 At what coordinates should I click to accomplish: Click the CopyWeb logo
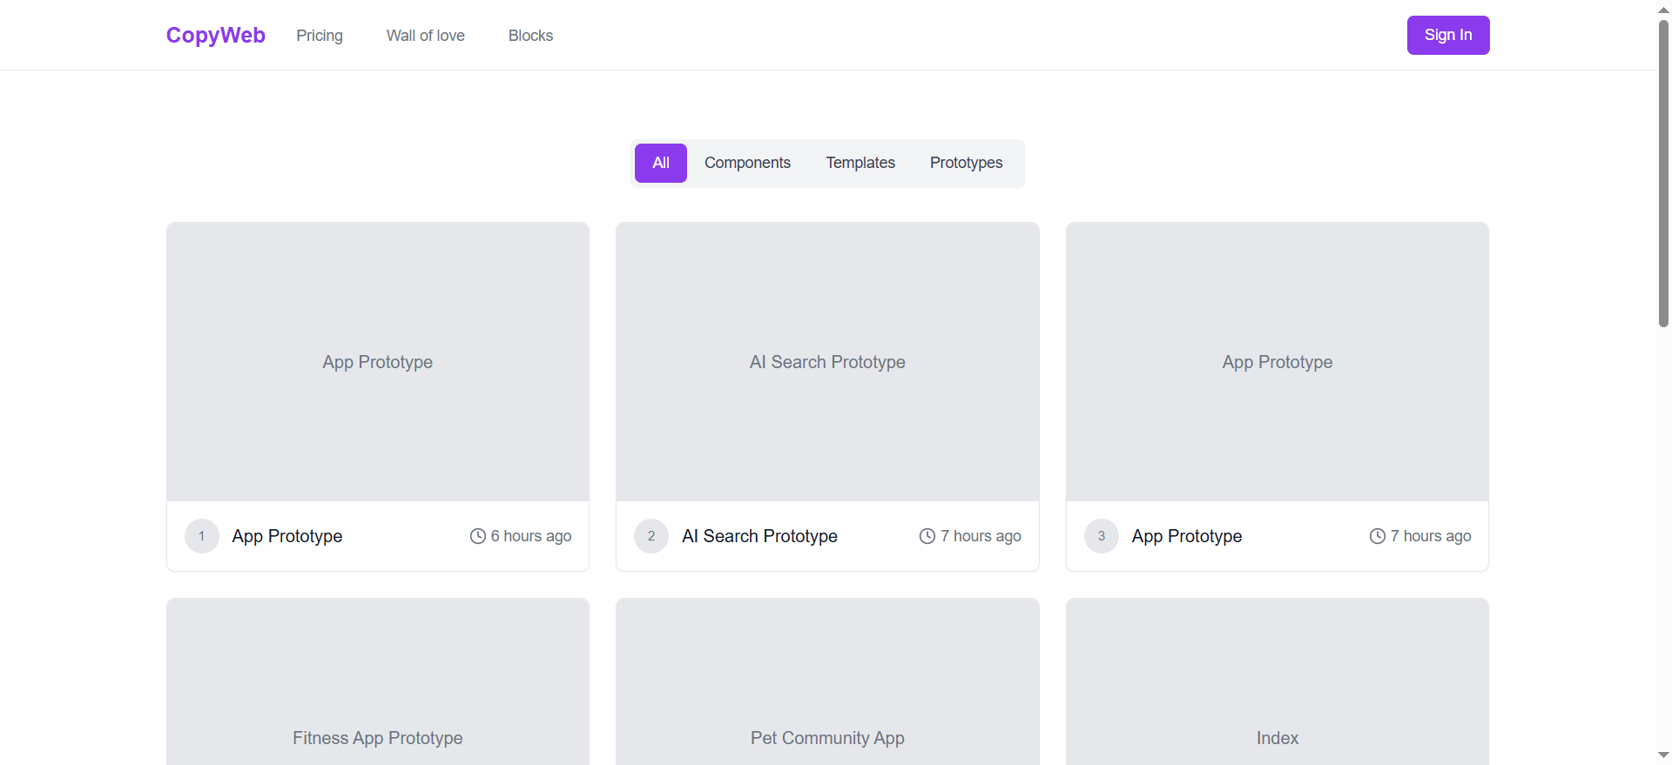[x=215, y=36]
